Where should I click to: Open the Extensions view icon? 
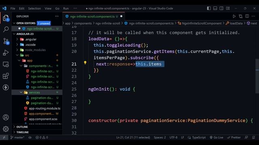click(6, 76)
